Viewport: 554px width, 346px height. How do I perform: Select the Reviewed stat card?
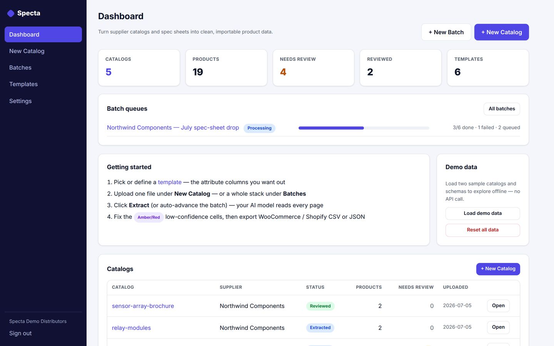(400, 68)
